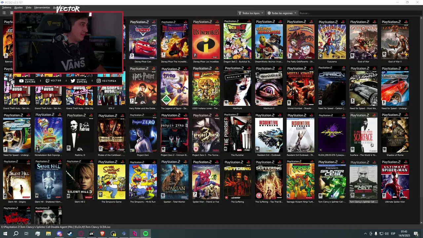423x238 pixels.
Task: Open the Sistema menu
Action: point(7,7)
